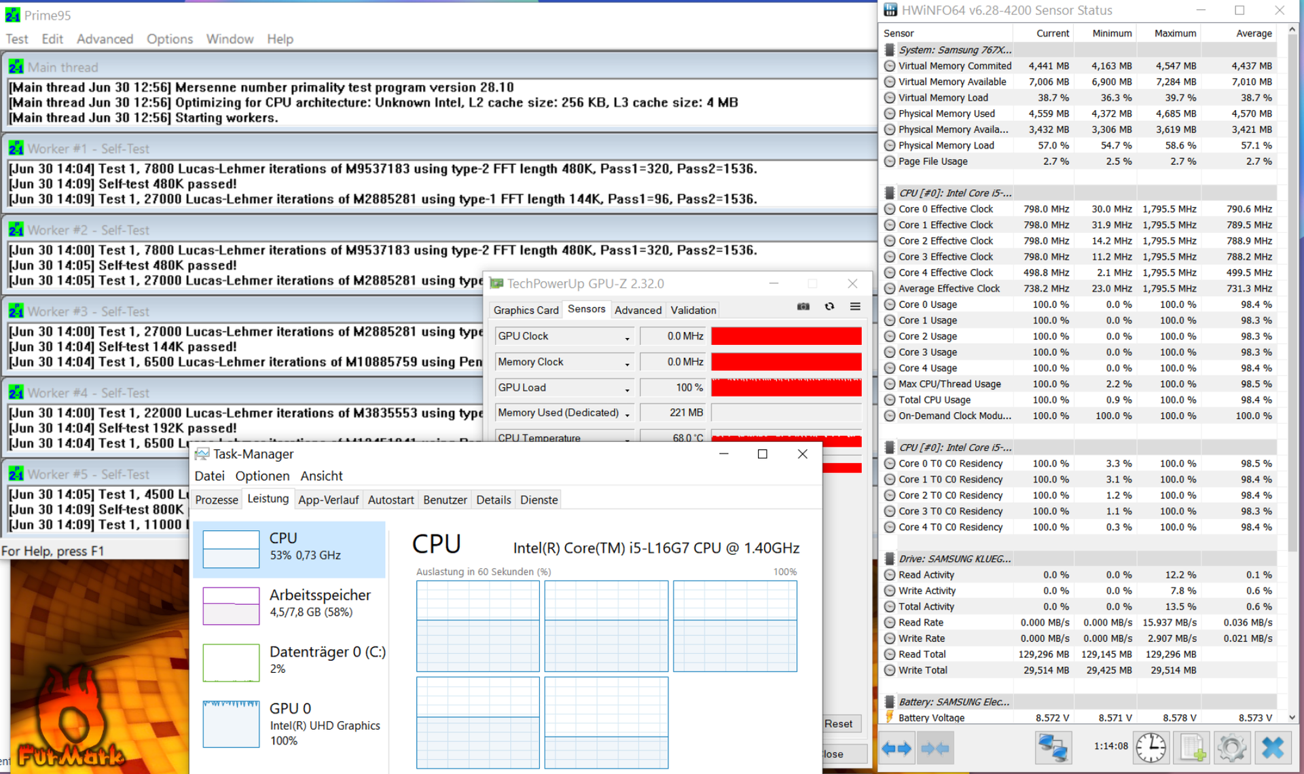Click GPU-Z Reset button
The image size is (1304, 774).
838,724
